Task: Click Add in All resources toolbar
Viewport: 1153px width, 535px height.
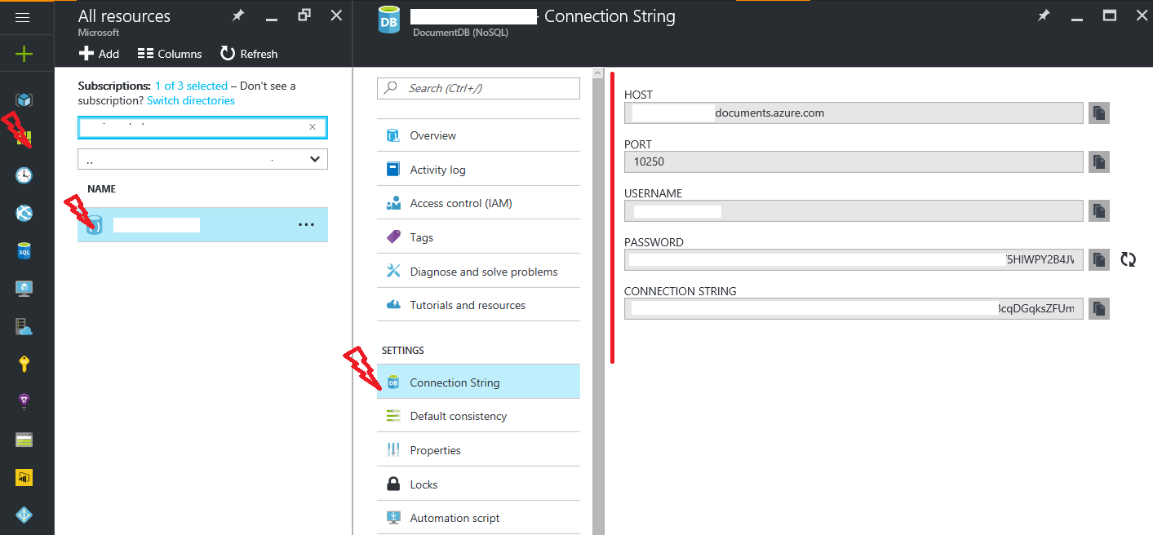Action: point(99,54)
